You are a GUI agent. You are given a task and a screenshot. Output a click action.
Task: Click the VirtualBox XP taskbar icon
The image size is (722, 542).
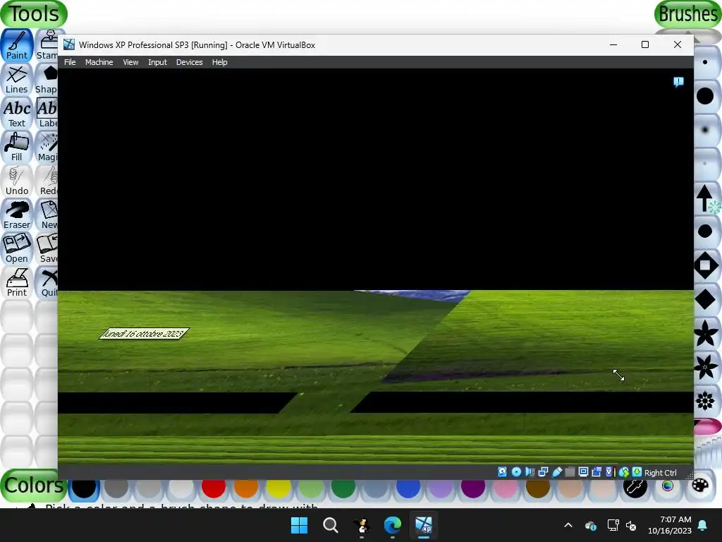(424, 525)
